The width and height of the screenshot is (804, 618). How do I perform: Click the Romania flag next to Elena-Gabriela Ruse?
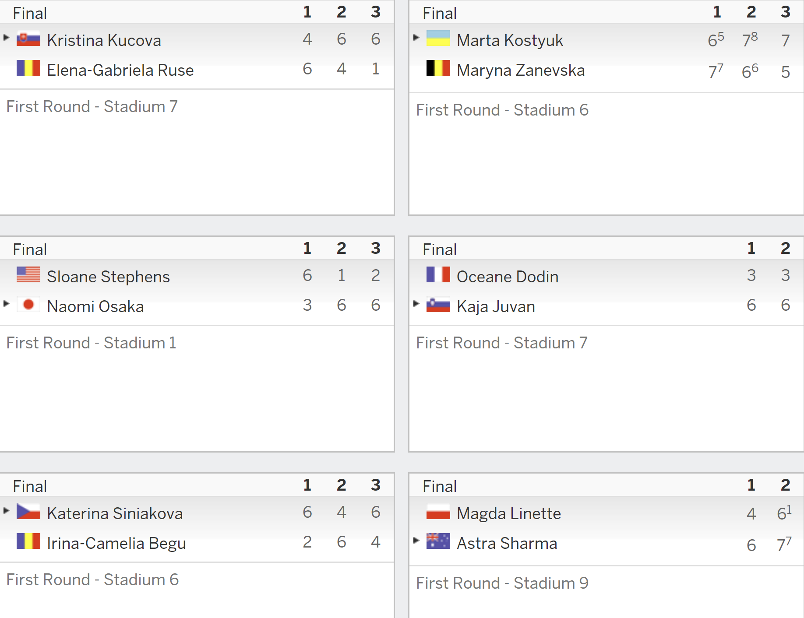click(28, 68)
